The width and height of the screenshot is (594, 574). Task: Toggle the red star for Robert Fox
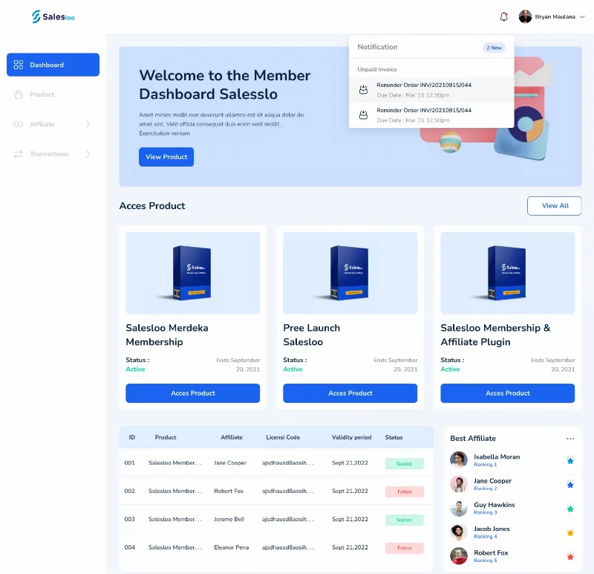[570, 557]
